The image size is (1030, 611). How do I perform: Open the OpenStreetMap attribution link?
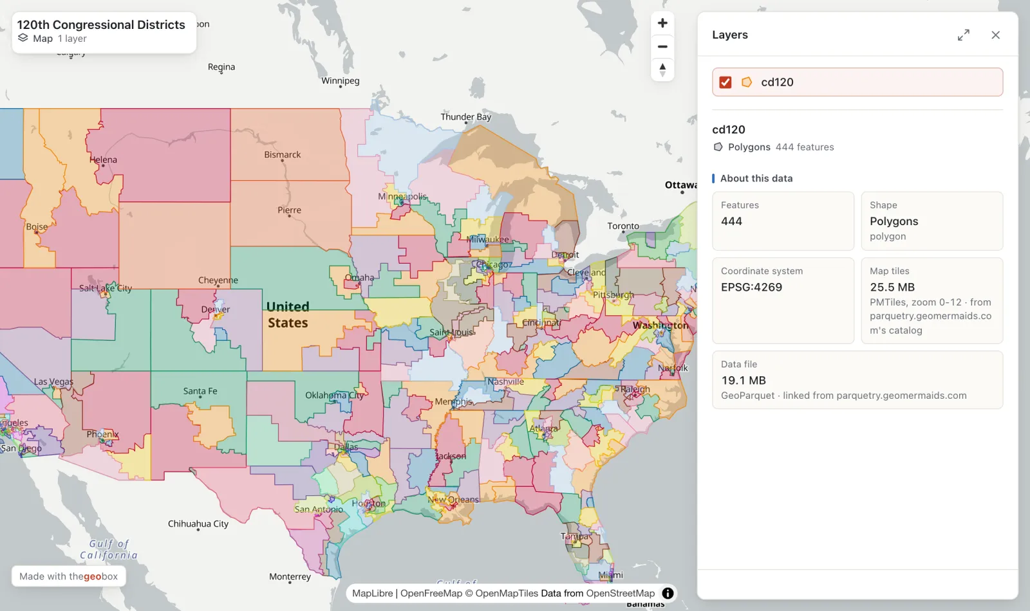pyautogui.click(x=620, y=593)
